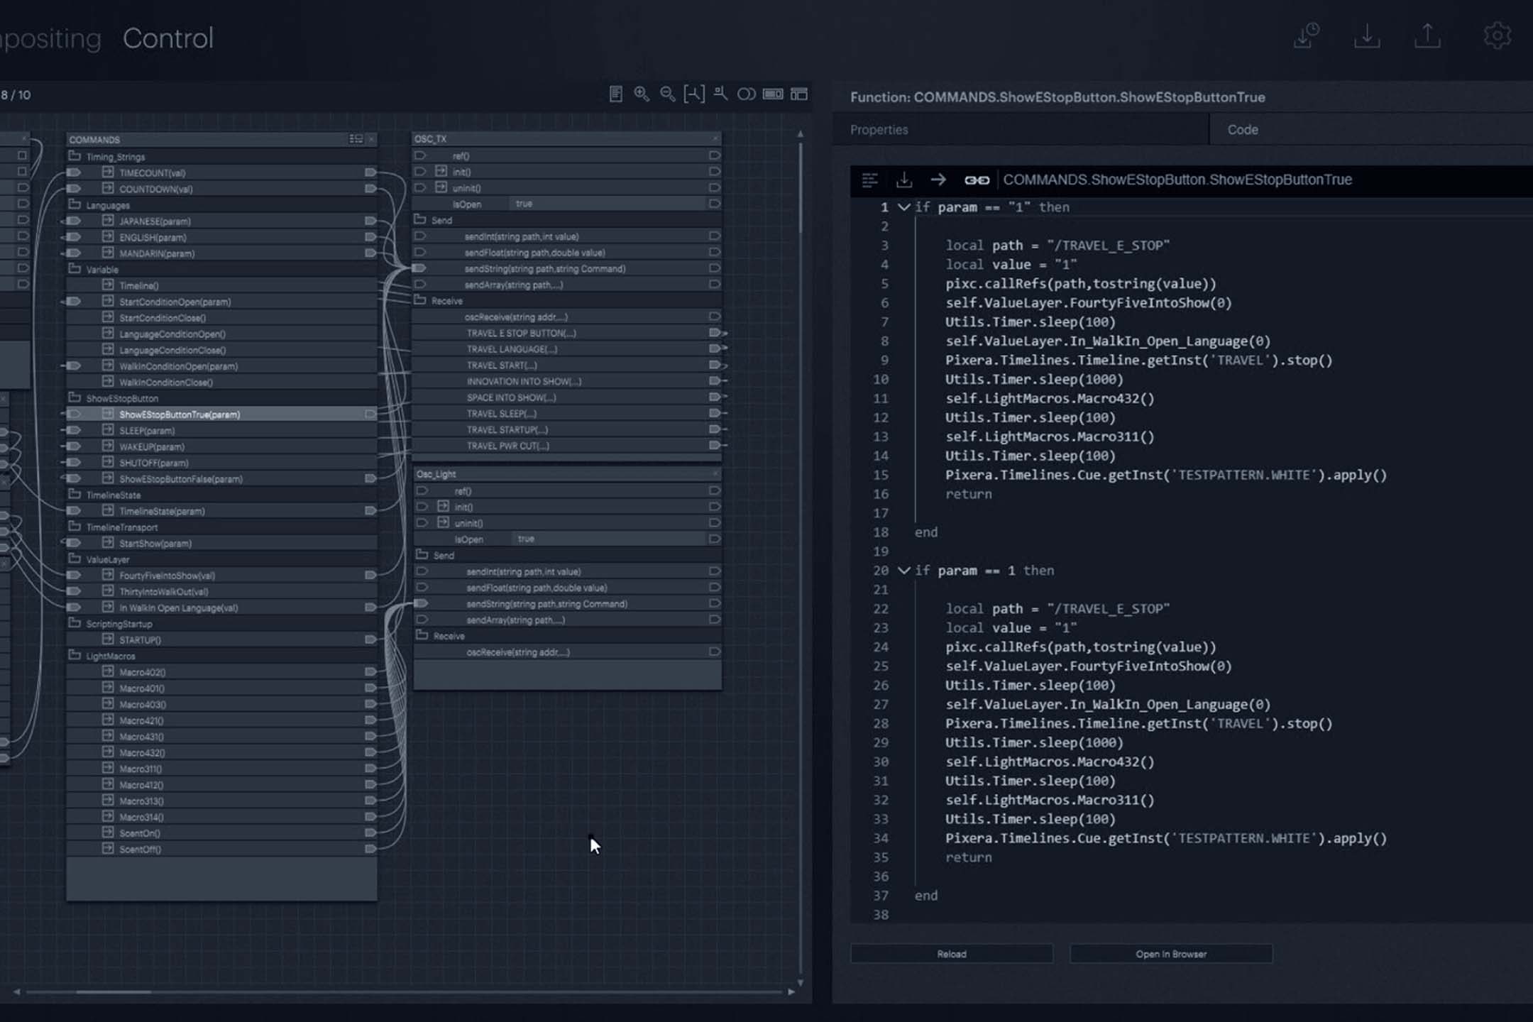Switch to the Compositing tab
This screenshot has height=1022, width=1533.
point(50,38)
